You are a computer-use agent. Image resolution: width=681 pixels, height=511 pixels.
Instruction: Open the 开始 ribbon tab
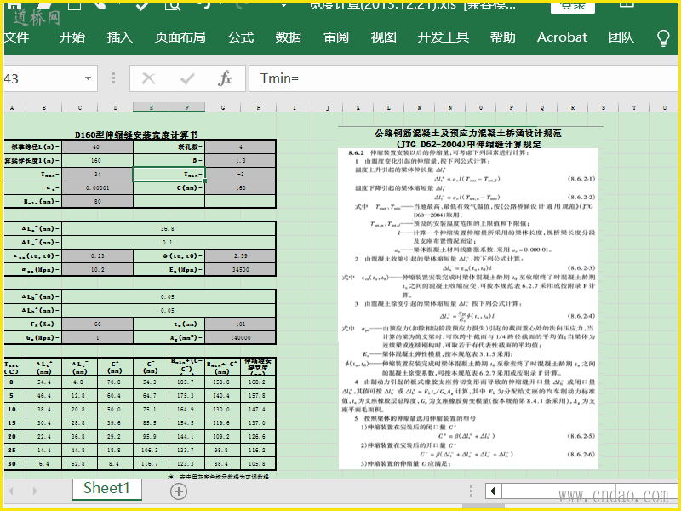(72, 37)
